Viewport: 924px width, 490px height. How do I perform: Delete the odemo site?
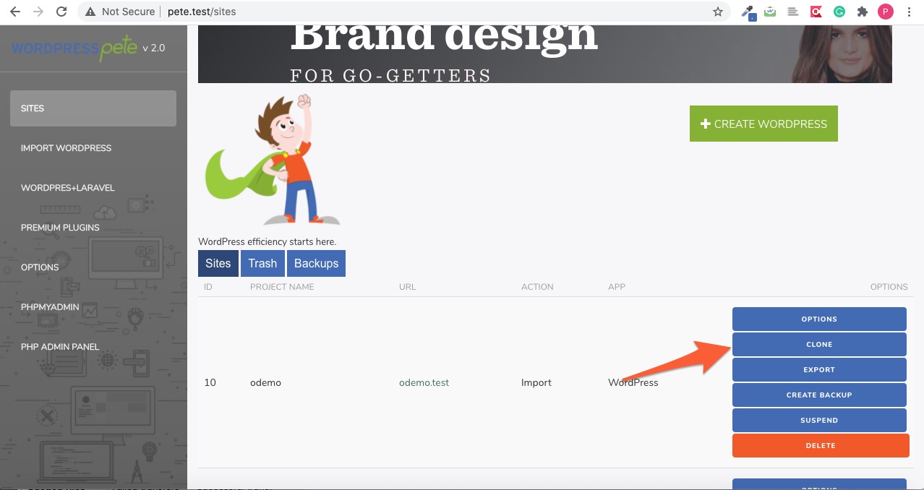tap(821, 445)
